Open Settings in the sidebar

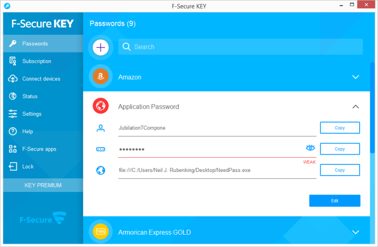[x=43, y=114]
